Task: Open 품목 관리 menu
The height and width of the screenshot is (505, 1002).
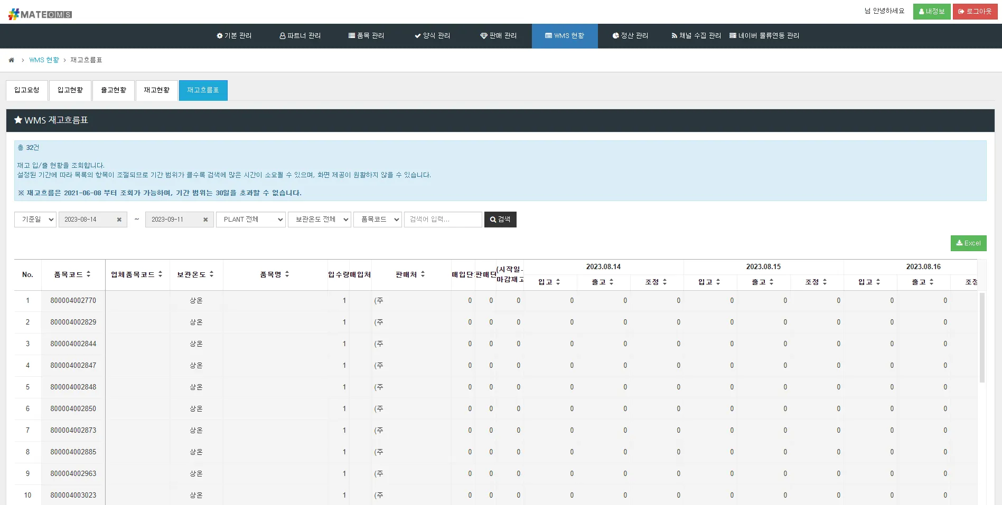Action: 366,36
